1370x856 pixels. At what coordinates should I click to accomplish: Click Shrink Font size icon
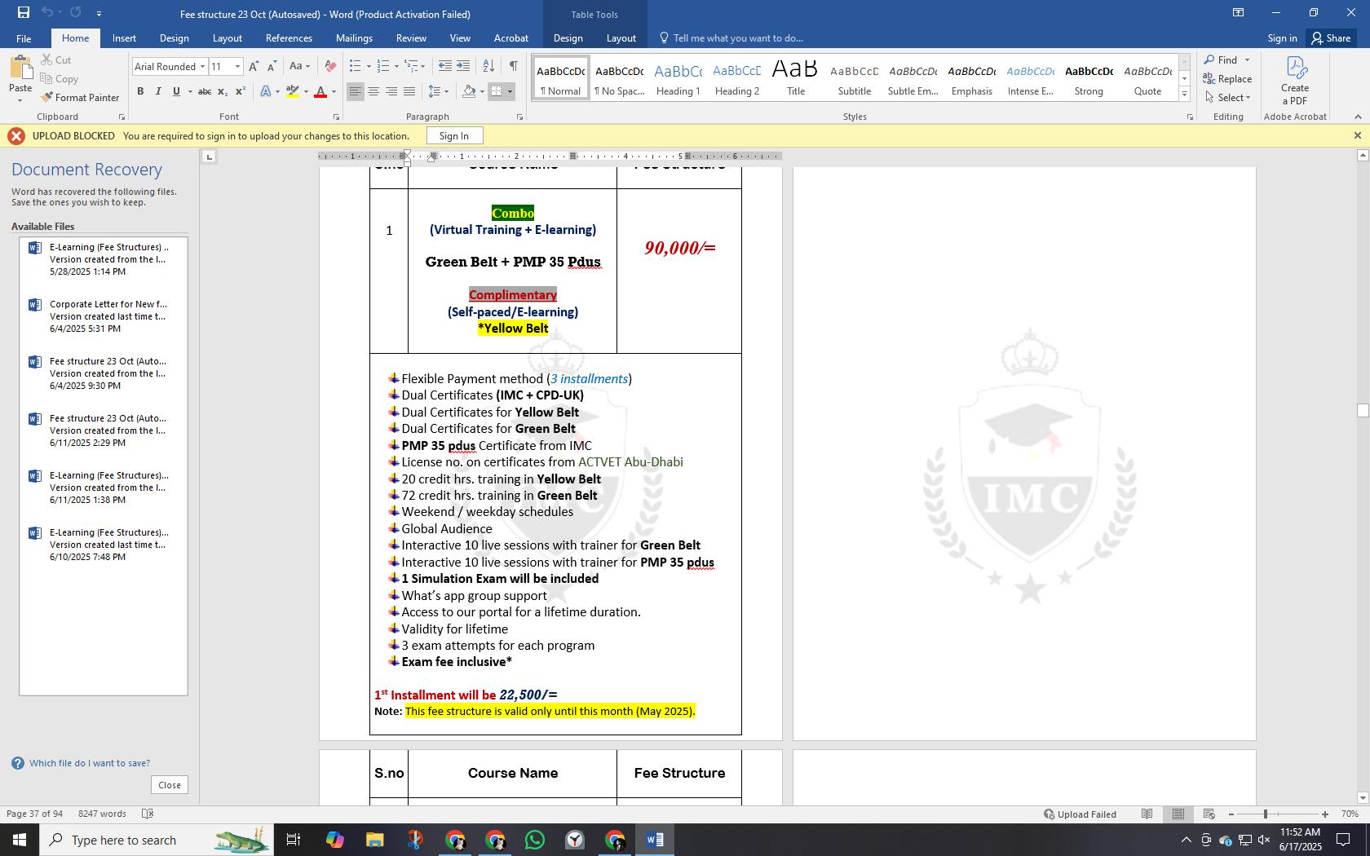[x=272, y=66]
